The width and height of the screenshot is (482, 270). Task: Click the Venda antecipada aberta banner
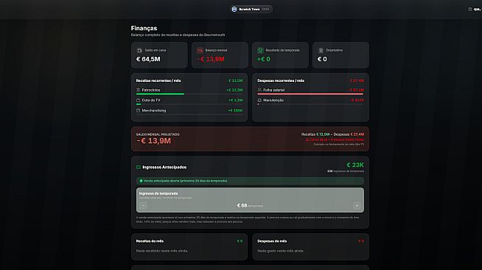pos(250,181)
